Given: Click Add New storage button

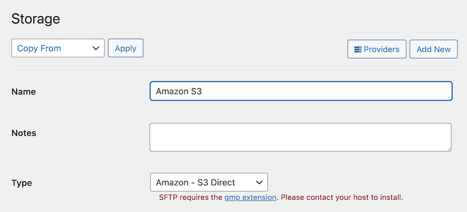Looking at the screenshot, I should point(433,49).
